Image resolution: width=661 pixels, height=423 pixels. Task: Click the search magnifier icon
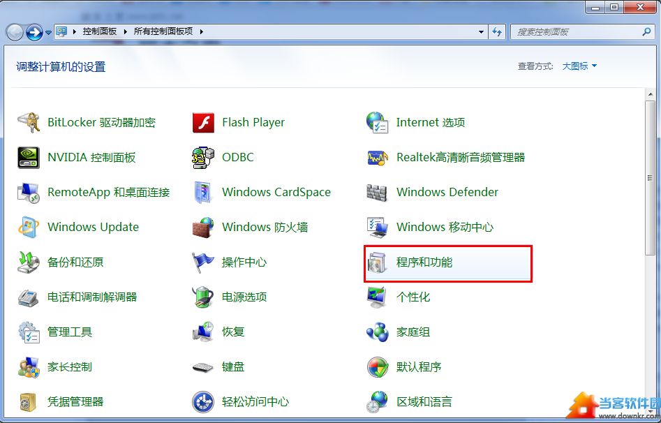(x=646, y=31)
